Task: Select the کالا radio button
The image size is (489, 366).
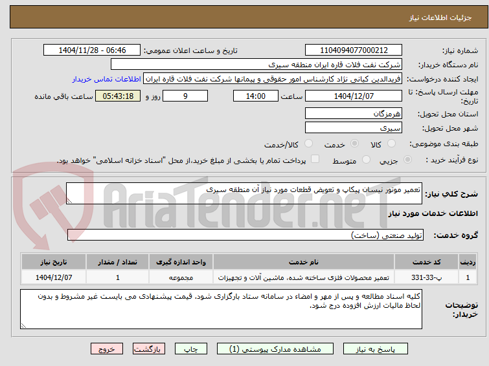Action: (x=391, y=144)
